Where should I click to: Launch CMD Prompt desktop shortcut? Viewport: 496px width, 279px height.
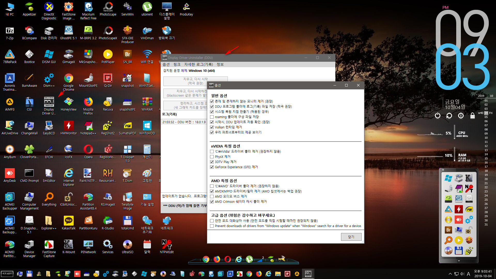(x=29, y=175)
